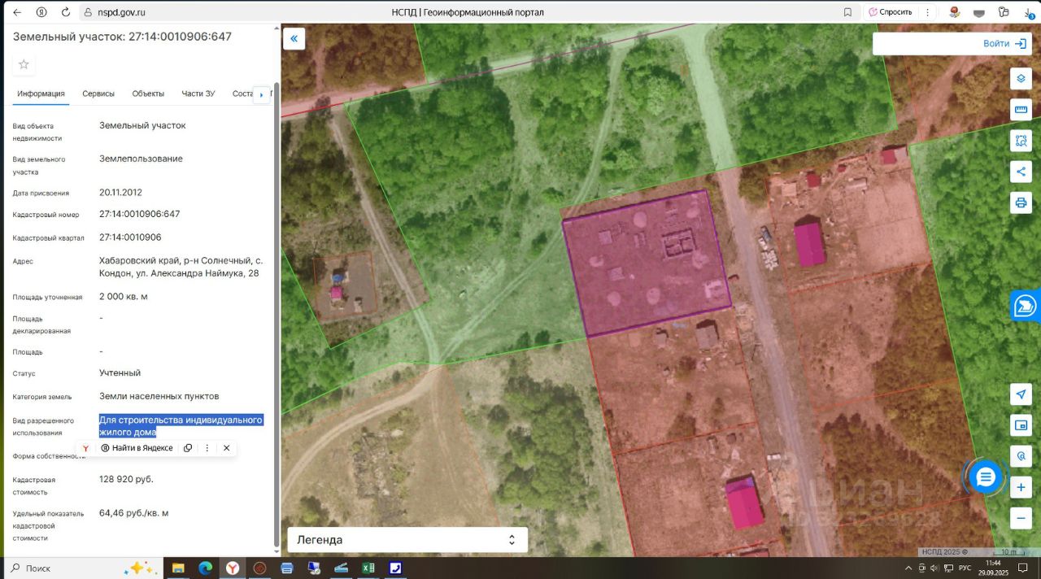This screenshot has width=1041, height=579.
Task: Click the 64,46 руб./кв. м value
Action: tap(134, 513)
